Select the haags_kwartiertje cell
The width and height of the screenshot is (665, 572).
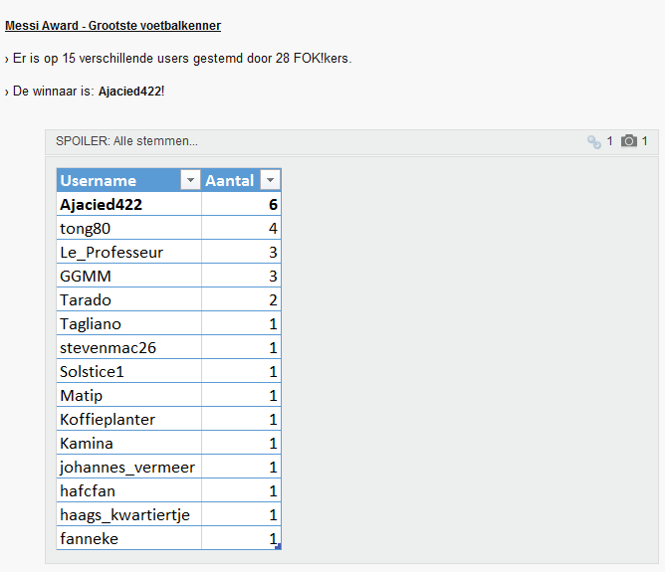pos(129,515)
